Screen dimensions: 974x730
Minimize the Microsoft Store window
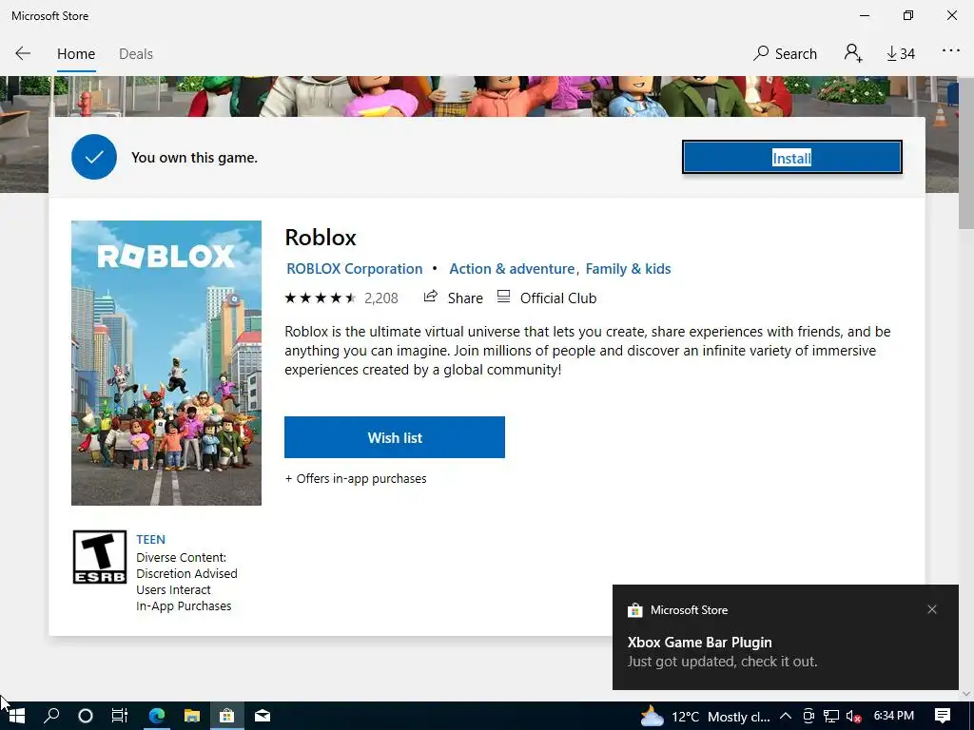tap(865, 15)
